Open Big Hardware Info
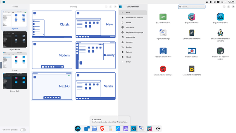Screen dimensions: 236x133 tap(163, 19)
